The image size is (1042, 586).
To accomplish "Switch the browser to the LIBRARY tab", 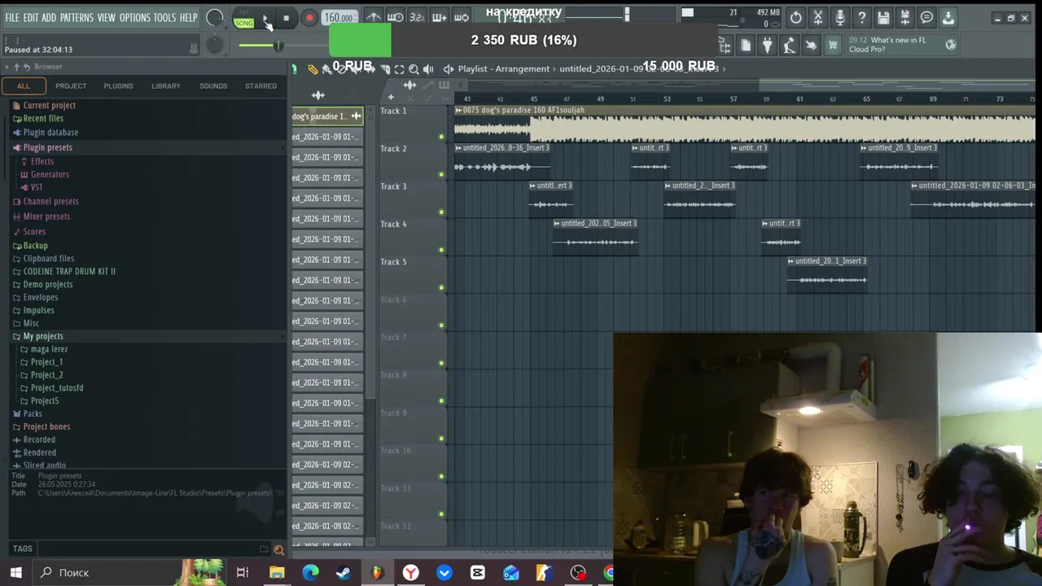I will point(166,85).
